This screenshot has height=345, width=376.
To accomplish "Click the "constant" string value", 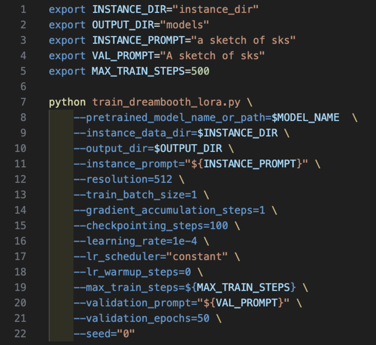I will [x=197, y=256].
